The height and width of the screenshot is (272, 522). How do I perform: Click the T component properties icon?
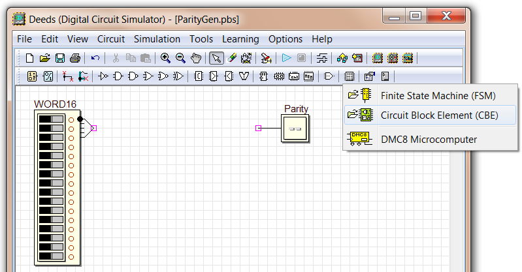pos(369,76)
